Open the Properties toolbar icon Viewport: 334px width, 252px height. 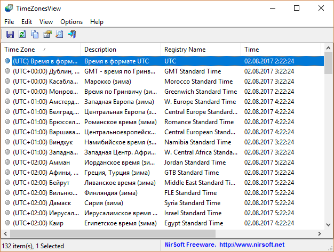coord(47,34)
